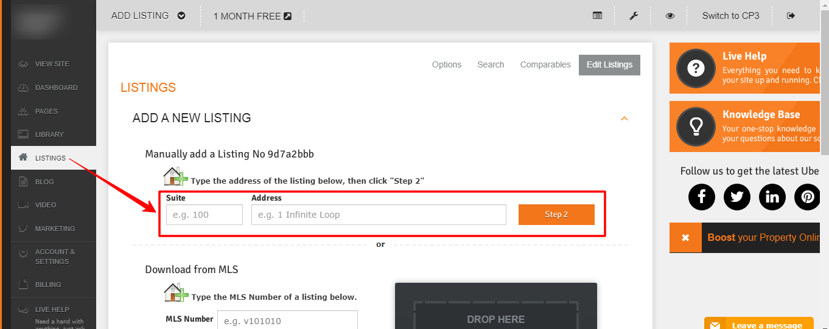
Task: Click the Drop Here upload area
Action: point(496,316)
